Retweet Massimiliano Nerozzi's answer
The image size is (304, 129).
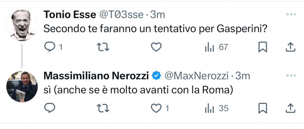click(x=103, y=108)
